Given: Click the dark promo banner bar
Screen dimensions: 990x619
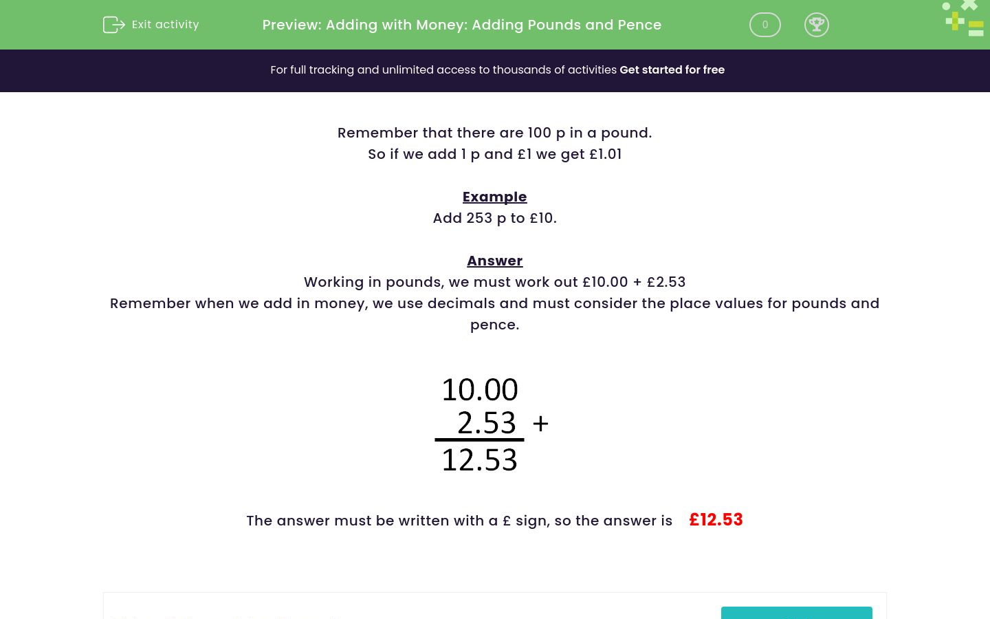Looking at the screenshot, I should click(x=495, y=70).
